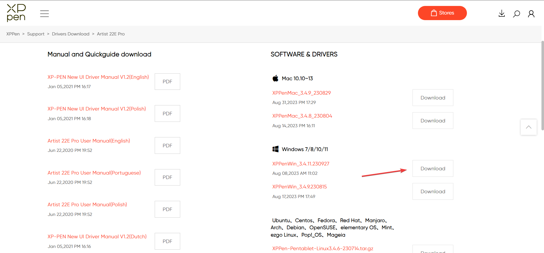Open XPPen-Pentablet-Linux3.4.6 tar.gz link
Screen dimensions: 544x253
323,248
